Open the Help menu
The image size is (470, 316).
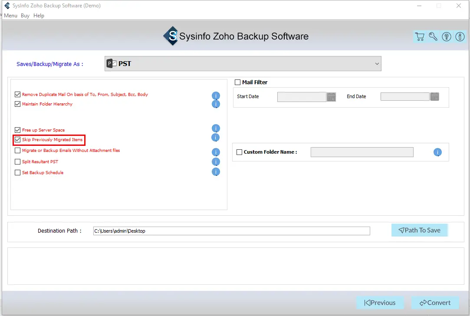[x=39, y=16]
